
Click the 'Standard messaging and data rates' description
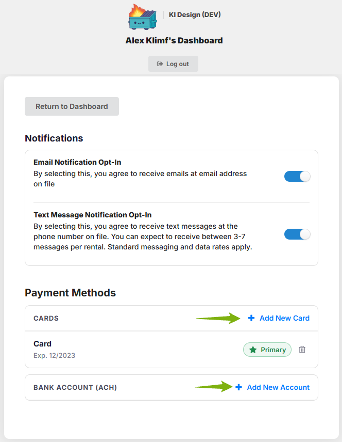[143, 236]
